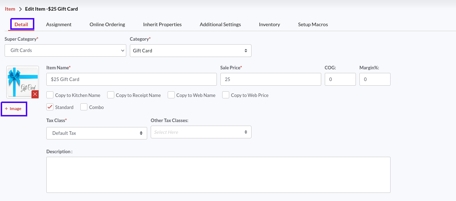456x201 pixels.
Task: Open the Inventory tab
Action: point(269,24)
